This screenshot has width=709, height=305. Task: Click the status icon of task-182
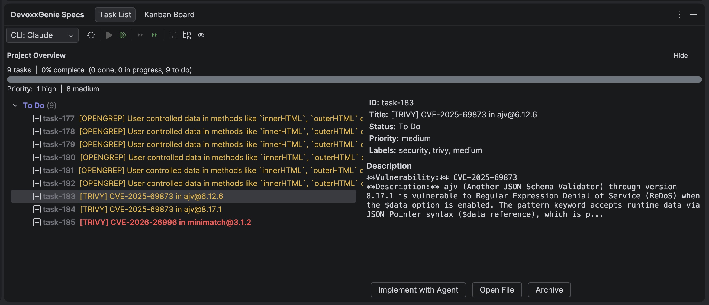(37, 183)
